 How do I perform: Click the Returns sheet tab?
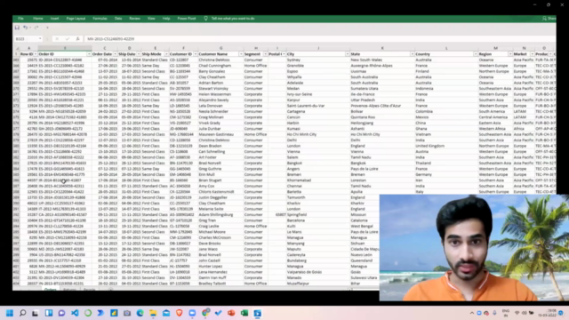pyautogui.click(x=69, y=289)
